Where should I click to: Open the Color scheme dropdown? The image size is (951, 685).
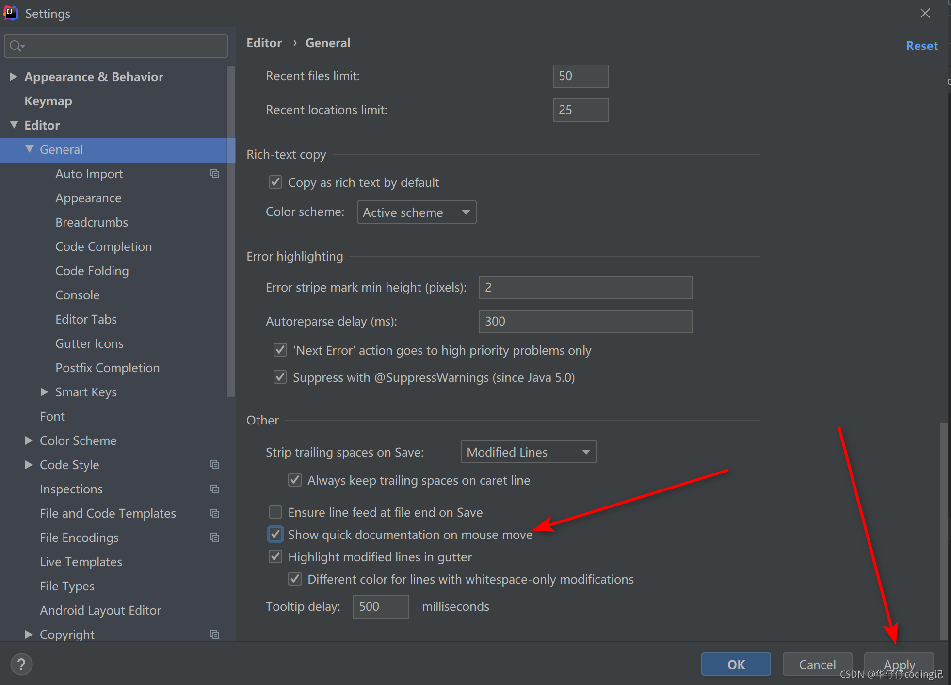click(x=417, y=212)
